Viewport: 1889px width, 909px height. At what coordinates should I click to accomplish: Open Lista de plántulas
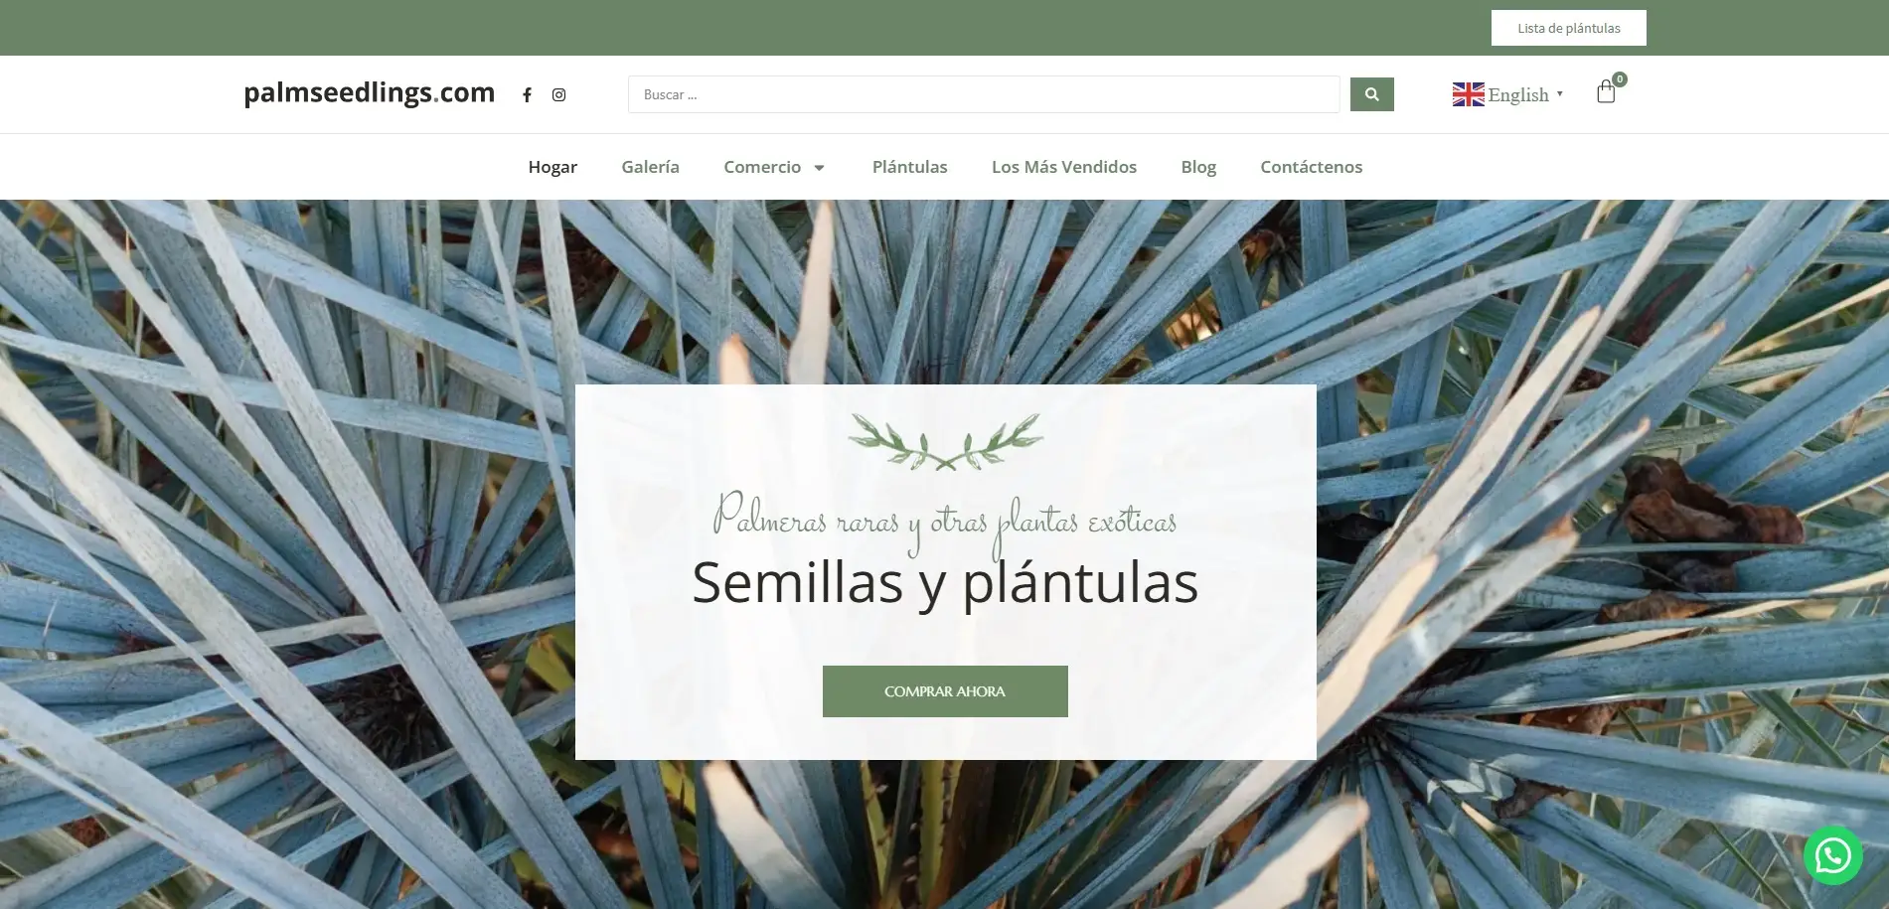[x=1568, y=27]
